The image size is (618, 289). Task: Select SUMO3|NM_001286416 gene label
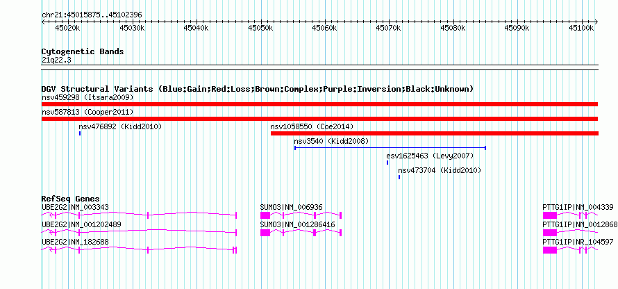(298, 224)
